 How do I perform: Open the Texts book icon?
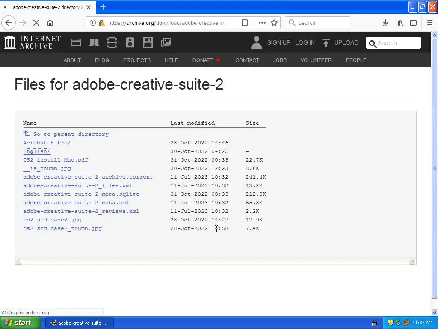pyautogui.click(x=94, y=42)
